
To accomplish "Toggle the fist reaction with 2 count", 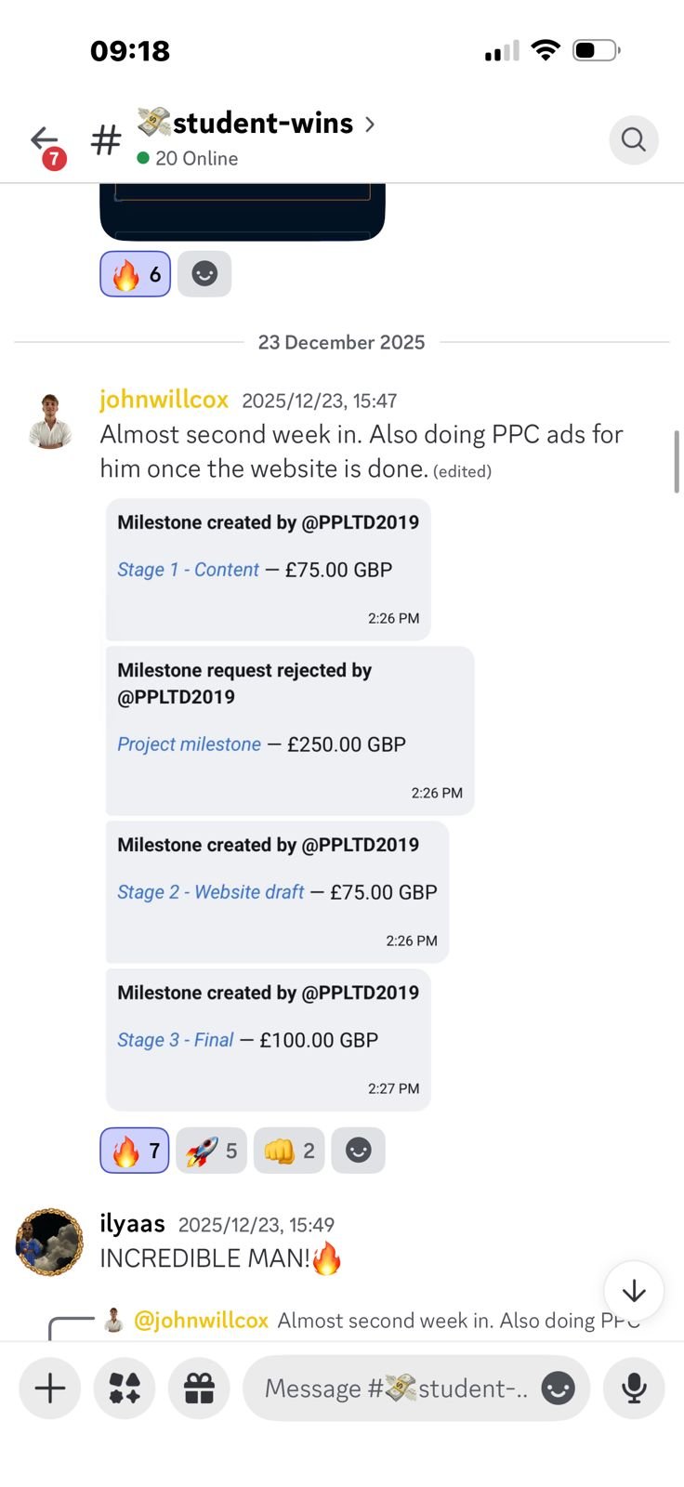I will coord(289,1151).
